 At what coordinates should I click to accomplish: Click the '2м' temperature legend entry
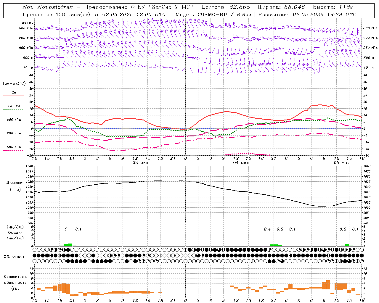click(14, 93)
